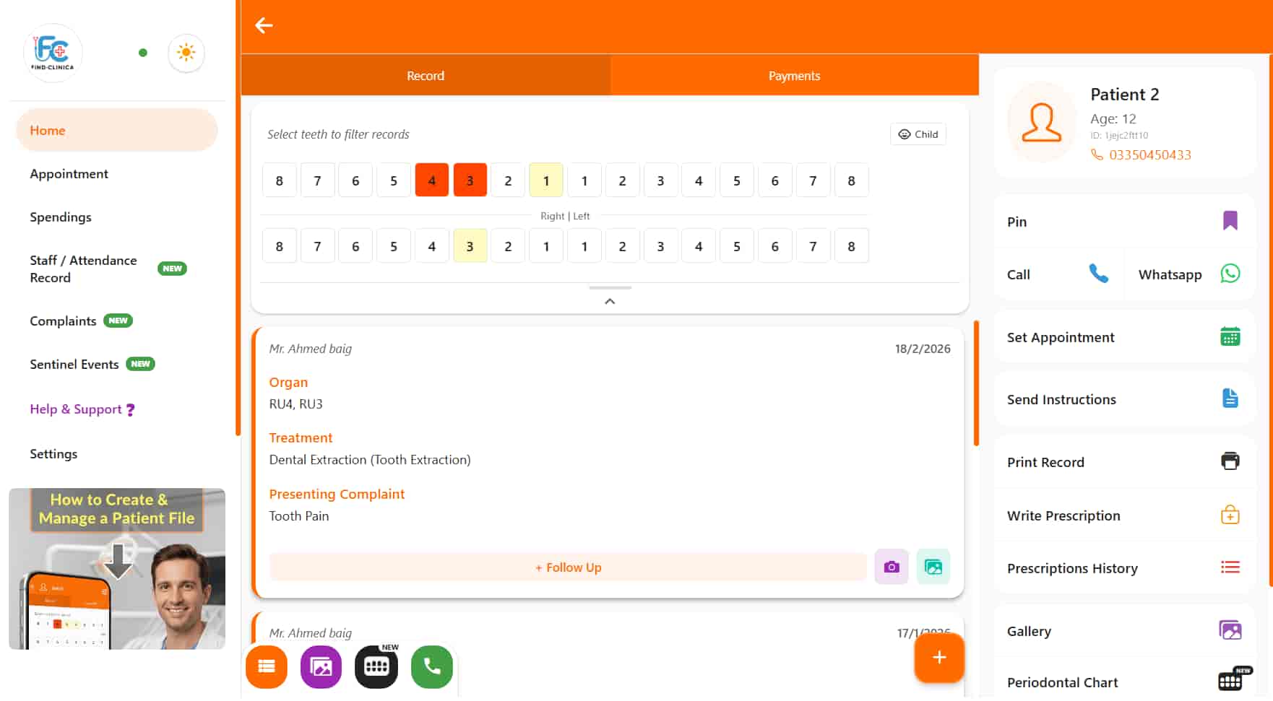Click the green phone call round button
The height and width of the screenshot is (701, 1273).
(x=432, y=666)
